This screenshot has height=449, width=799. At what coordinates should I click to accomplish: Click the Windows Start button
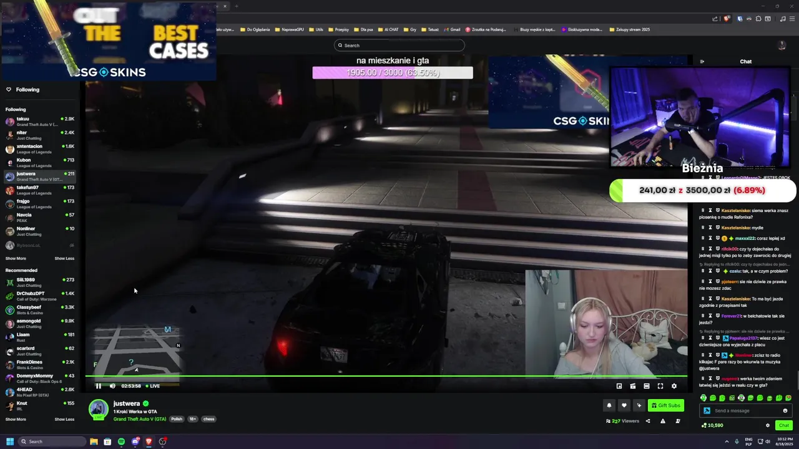10,442
